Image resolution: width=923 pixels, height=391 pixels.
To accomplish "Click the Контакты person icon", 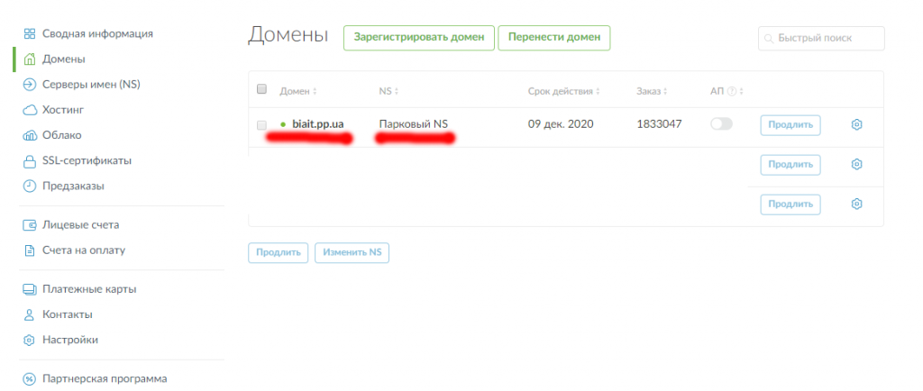I will (30, 314).
